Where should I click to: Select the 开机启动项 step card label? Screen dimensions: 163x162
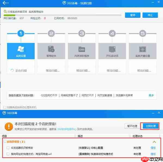click(112, 56)
